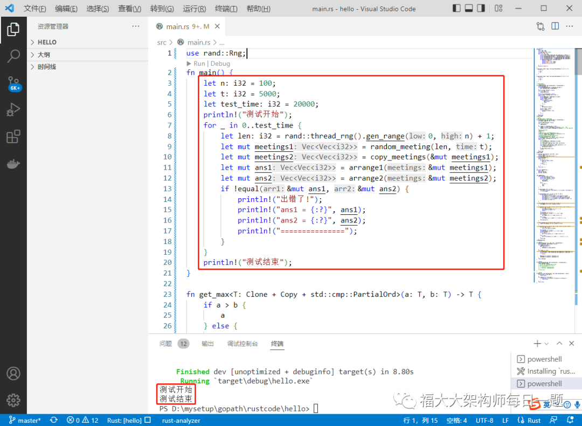The width and height of the screenshot is (582, 426).
Task: Open the 选择(S) menu
Action: (x=98, y=9)
